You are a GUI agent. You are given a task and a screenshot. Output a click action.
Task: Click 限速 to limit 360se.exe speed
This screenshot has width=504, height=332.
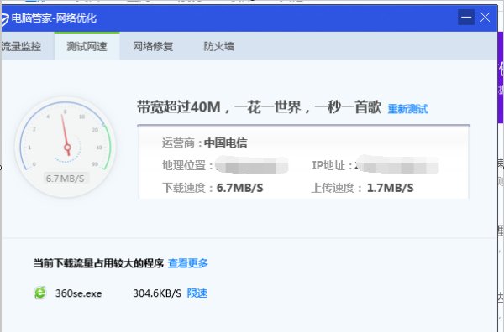(197, 293)
